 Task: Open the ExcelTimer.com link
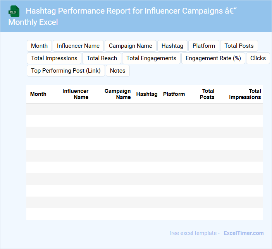tap(243, 233)
